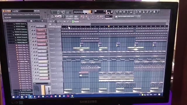Click the ENG language indicator in tray

(x=151, y=94)
